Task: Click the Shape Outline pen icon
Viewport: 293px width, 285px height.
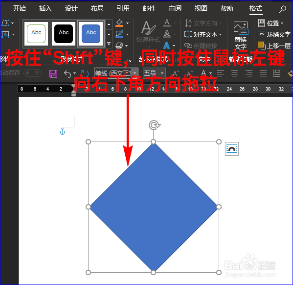Action: pos(119,34)
